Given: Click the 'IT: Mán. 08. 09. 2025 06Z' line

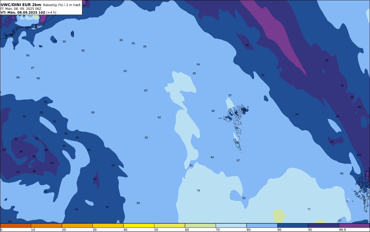Looking at the screenshot, I should (21, 9).
